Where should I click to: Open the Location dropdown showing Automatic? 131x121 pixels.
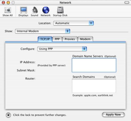[74, 23]
